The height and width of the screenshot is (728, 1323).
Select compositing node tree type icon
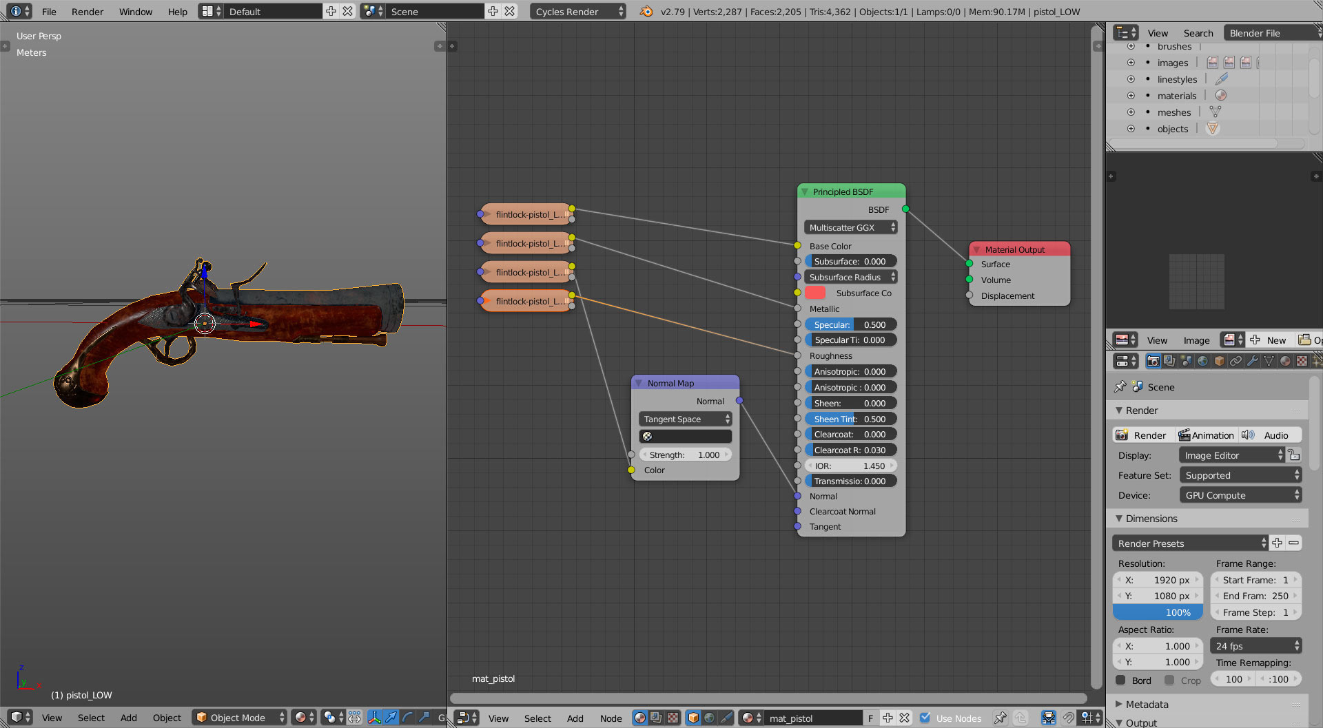coord(657,718)
